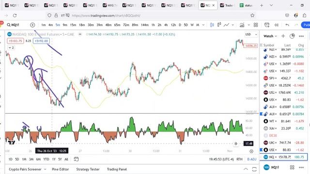Open the USD currency dropdown

click(251, 34)
